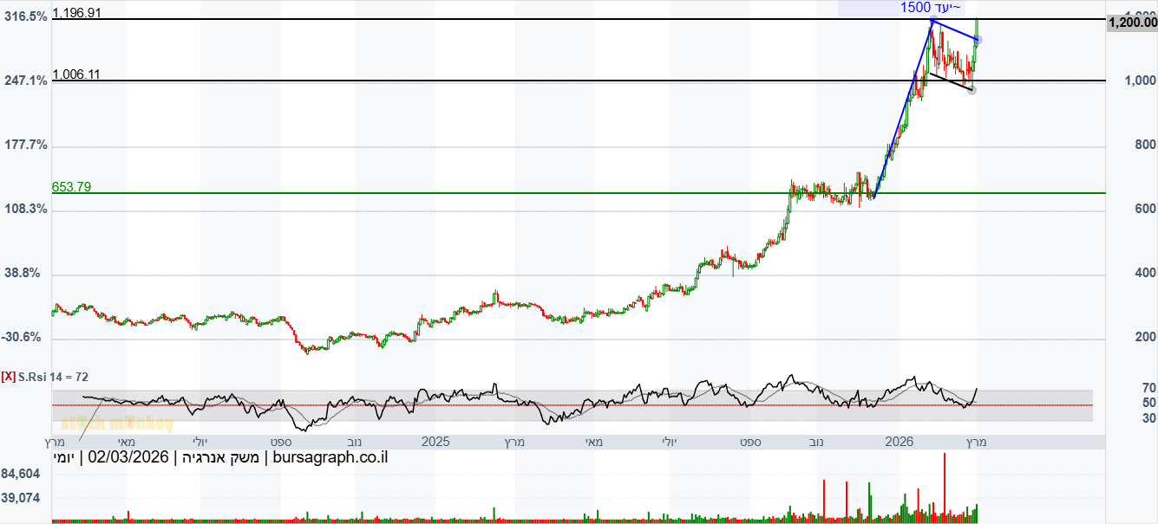Select the S.Rsi 14 = 72 indicator label
The height and width of the screenshot is (524, 1158).
(x=54, y=377)
